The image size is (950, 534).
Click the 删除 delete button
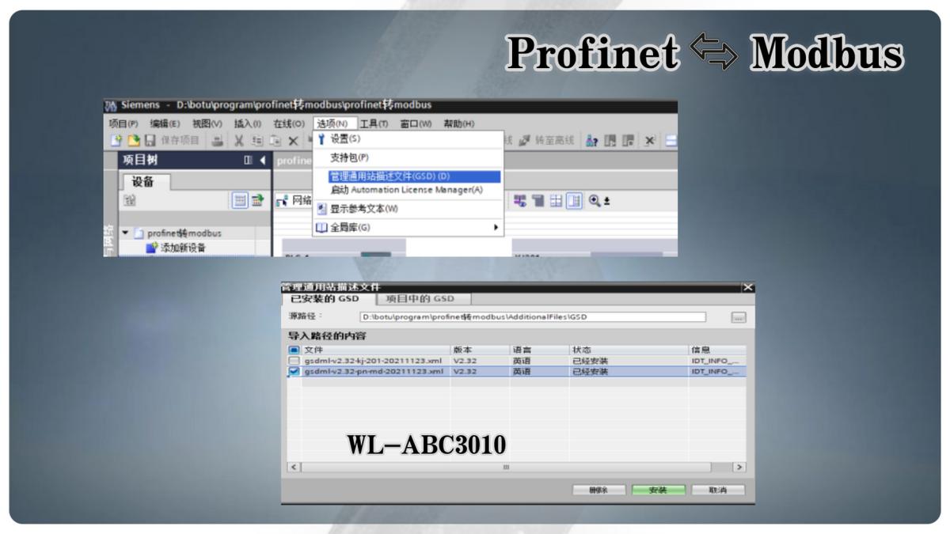click(x=599, y=490)
